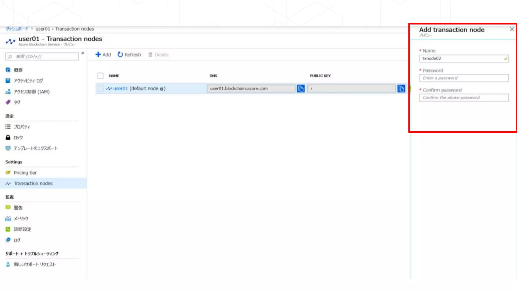This screenshot has height=291, width=517.
Task: Click the Add plus icon
Action: 98,55
